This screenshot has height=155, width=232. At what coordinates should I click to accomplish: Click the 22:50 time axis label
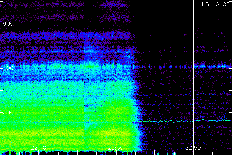193,148
